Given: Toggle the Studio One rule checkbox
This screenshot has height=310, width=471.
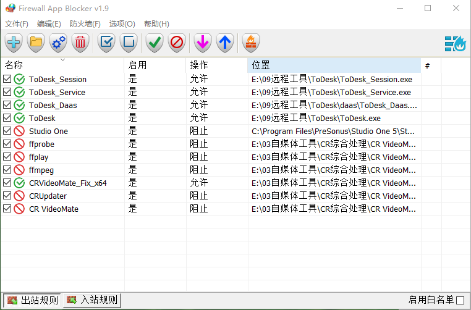Looking at the screenshot, I should [x=7, y=131].
